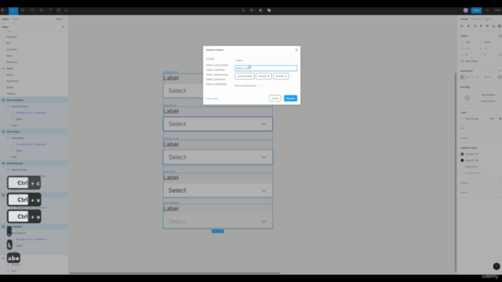The height and width of the screenshot is (282, 502).
Task: Click the blue Rename button
Action: coord(290,98)
